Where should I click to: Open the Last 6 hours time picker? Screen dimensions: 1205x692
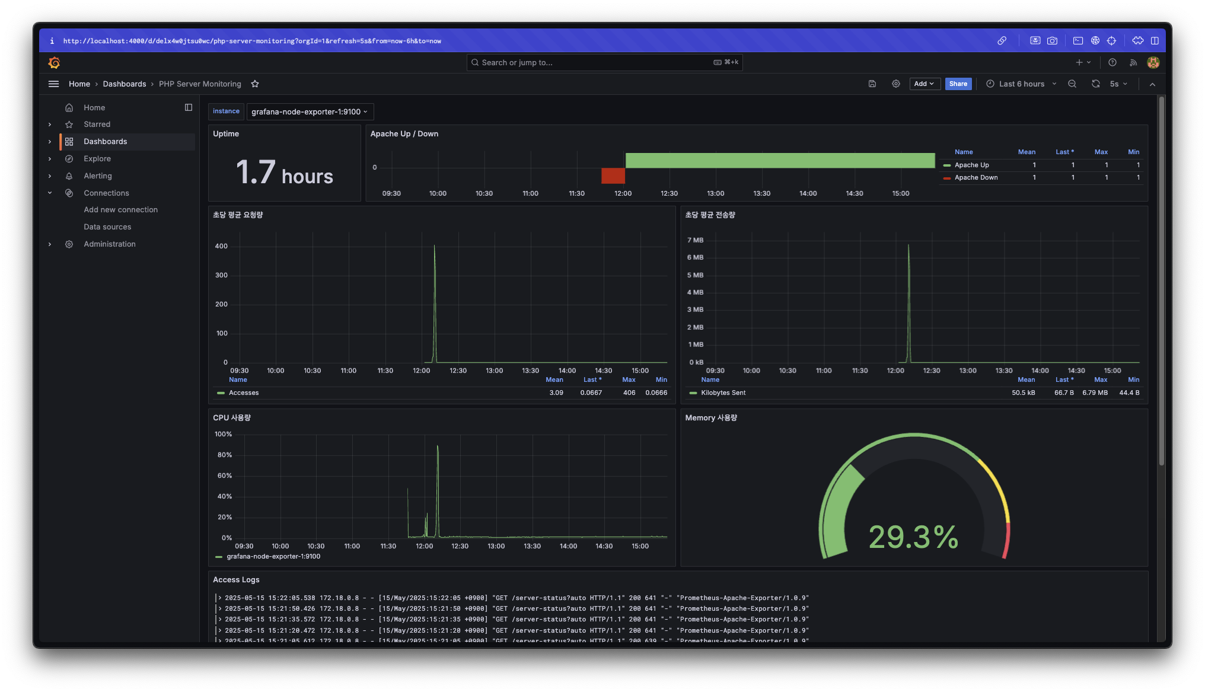point(1021,84)
